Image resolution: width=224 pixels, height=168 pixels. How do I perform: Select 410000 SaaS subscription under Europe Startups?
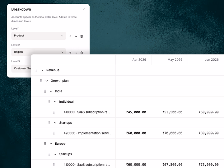(87, 165)
